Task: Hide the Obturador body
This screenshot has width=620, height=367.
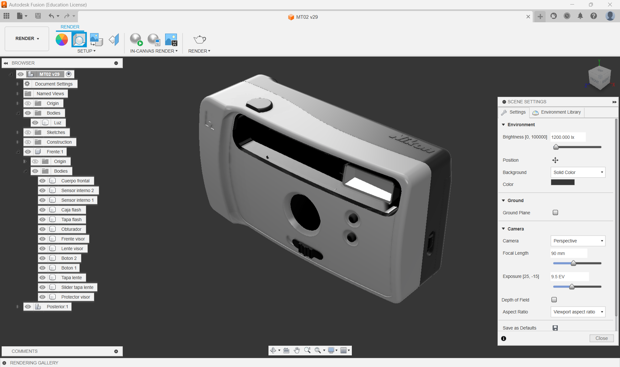Action: (x=42, y=229)
